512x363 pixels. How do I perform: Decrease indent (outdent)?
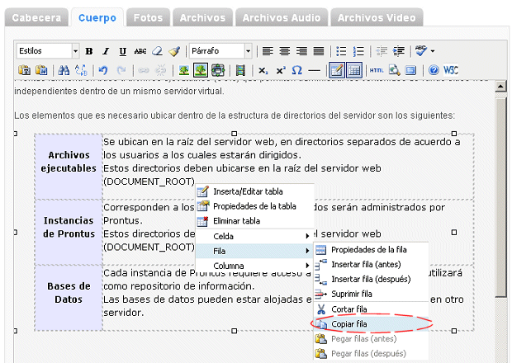382,51
